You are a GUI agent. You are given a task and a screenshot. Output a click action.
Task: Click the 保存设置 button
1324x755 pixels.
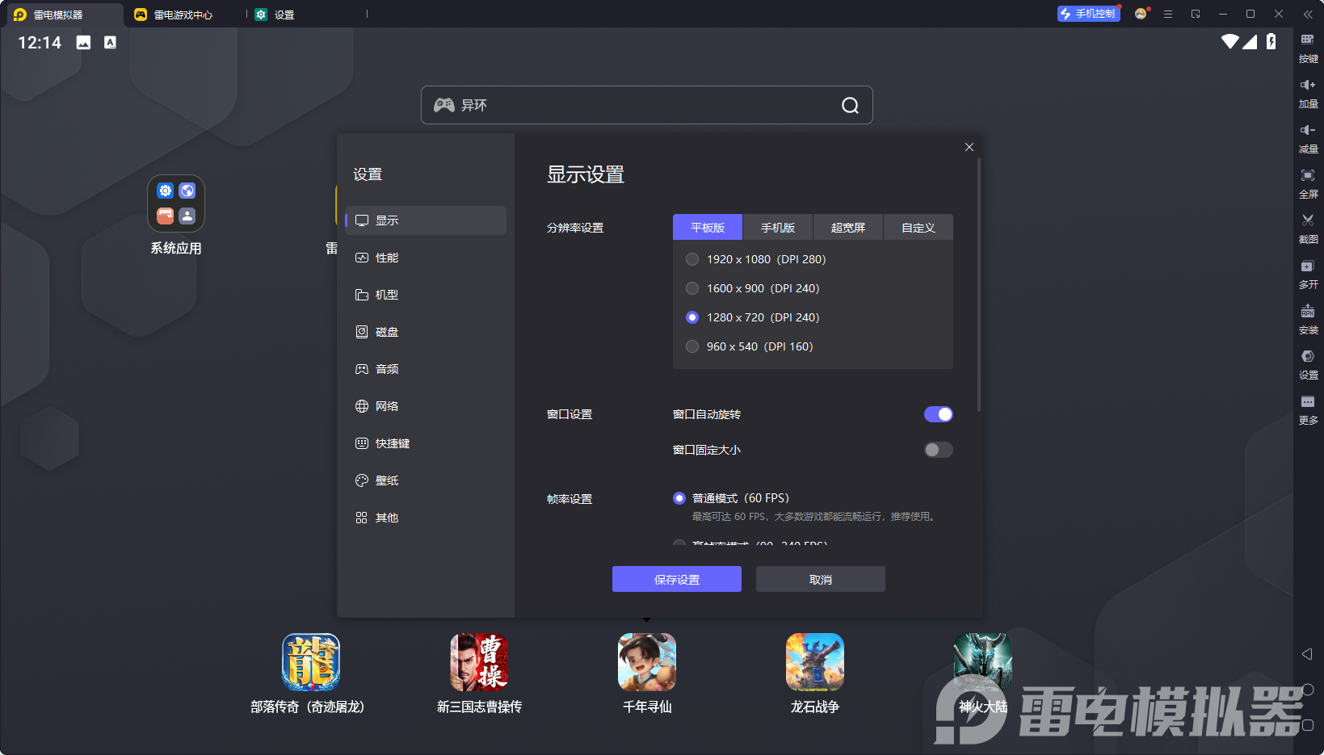pos(677,579)
